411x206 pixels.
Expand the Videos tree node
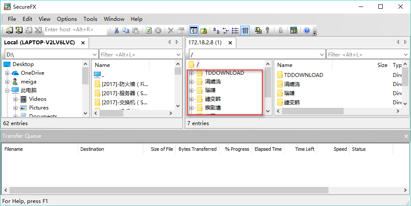click(x=16, y=99)
